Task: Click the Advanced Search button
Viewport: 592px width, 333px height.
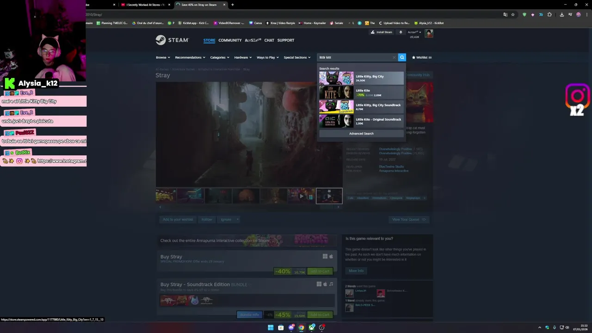Action: coord(361,133)
